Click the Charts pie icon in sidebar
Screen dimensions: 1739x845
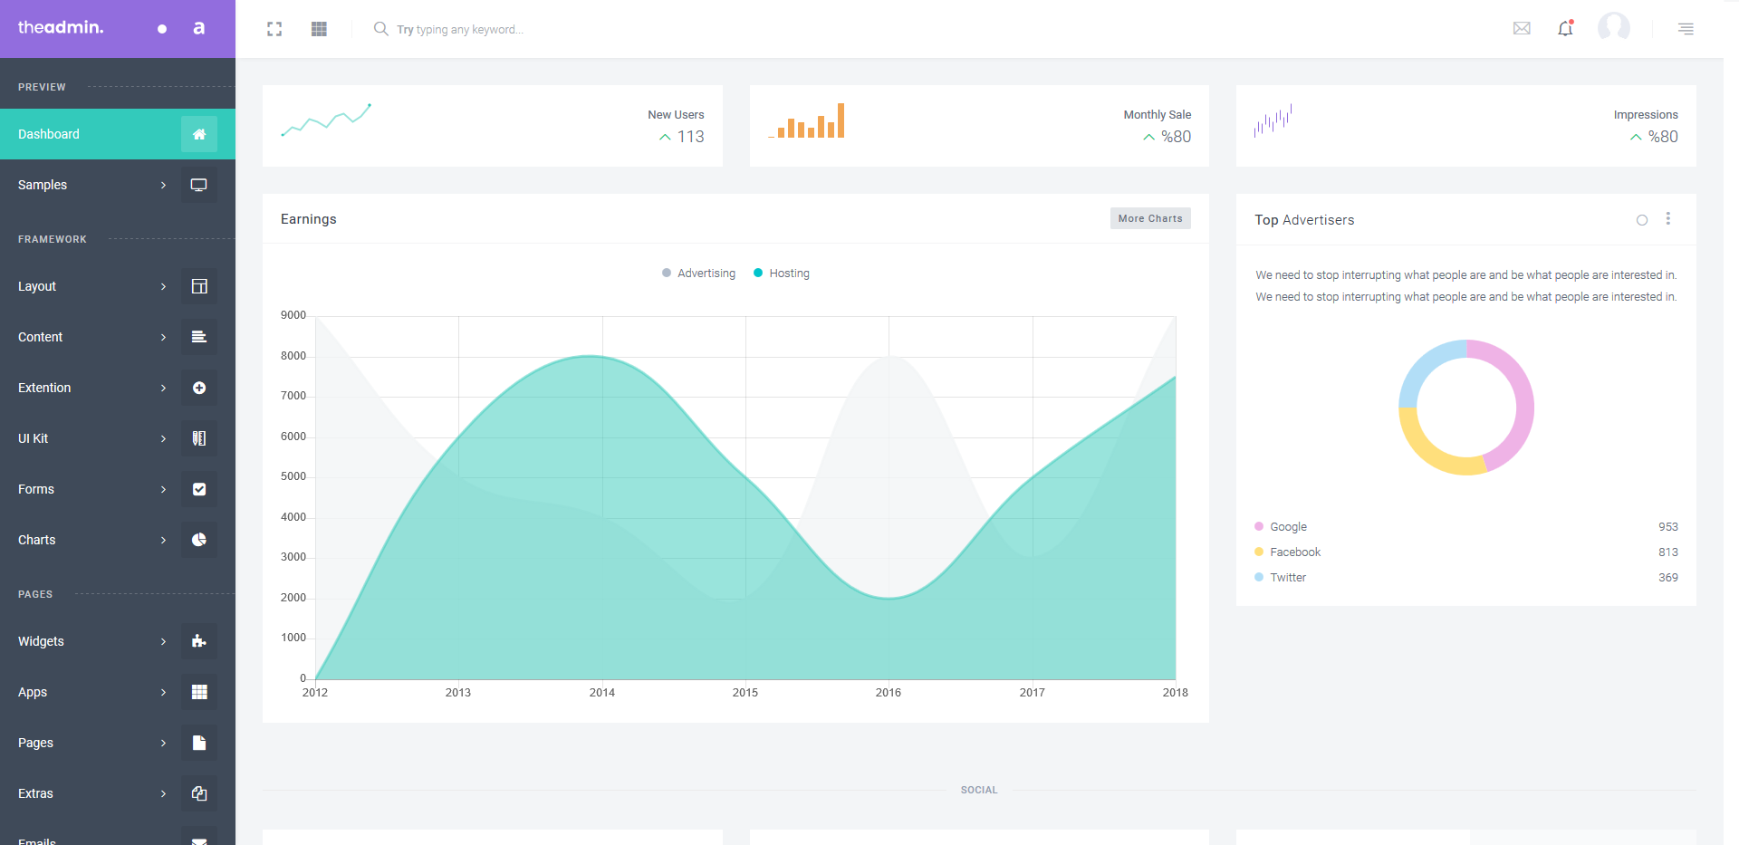click(x=199, y=540)
